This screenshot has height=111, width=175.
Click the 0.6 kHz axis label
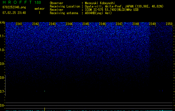point(2,105)
